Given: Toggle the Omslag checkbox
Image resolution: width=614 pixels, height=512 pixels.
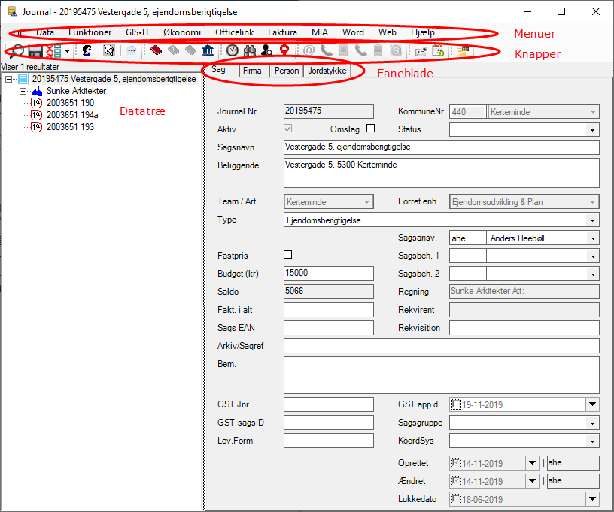Looking at the screenshot, I should tap(370, 129).
